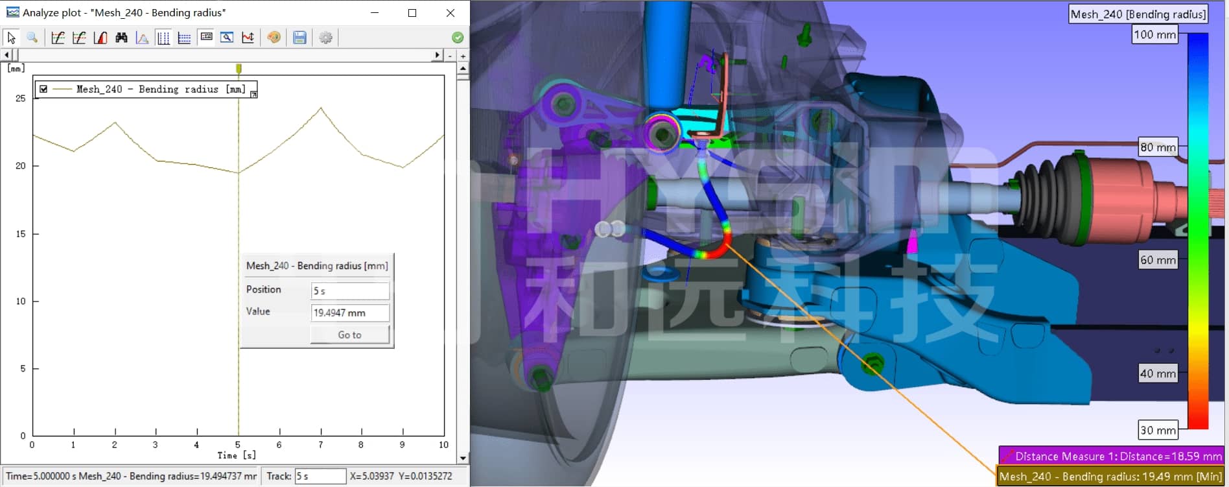
Task: Toggle vertical grid lines icon
Action: pyautogui.click(x=163, y=38)
